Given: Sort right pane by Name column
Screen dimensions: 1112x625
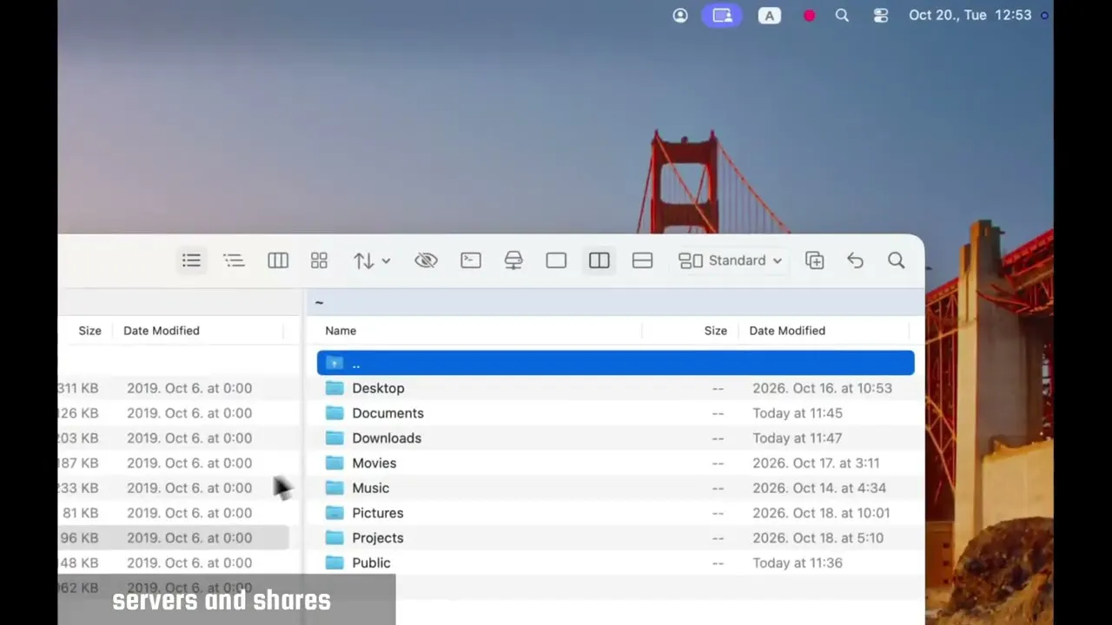Looking at the screenshot, I should tap(341, 331).
